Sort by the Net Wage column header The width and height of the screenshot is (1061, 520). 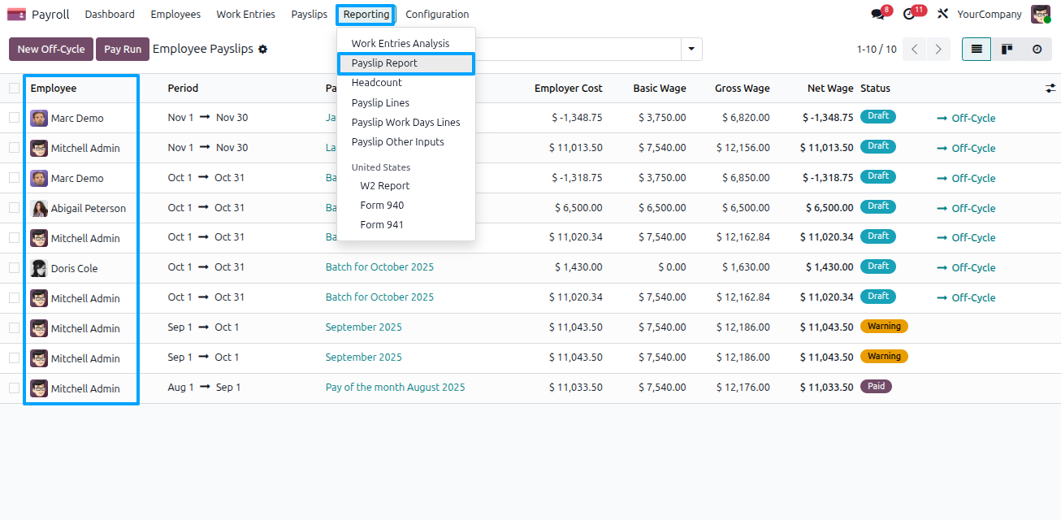pos(830,88)
